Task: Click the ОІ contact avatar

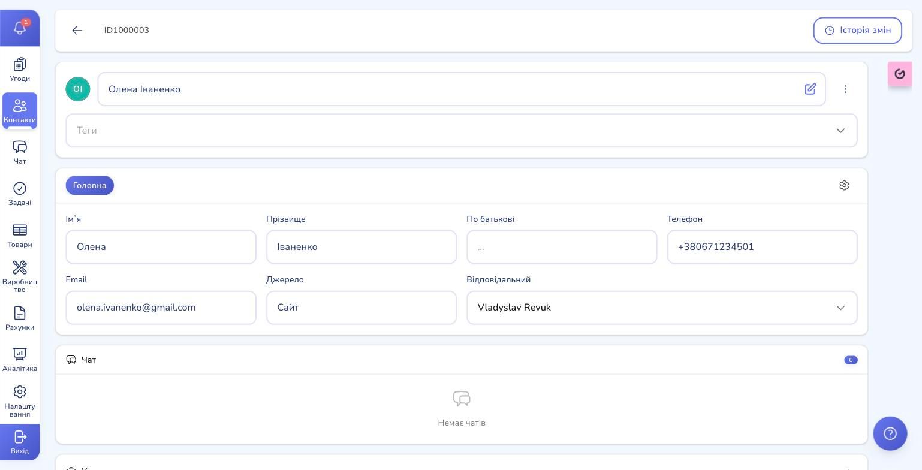Action: pos(78,89)
